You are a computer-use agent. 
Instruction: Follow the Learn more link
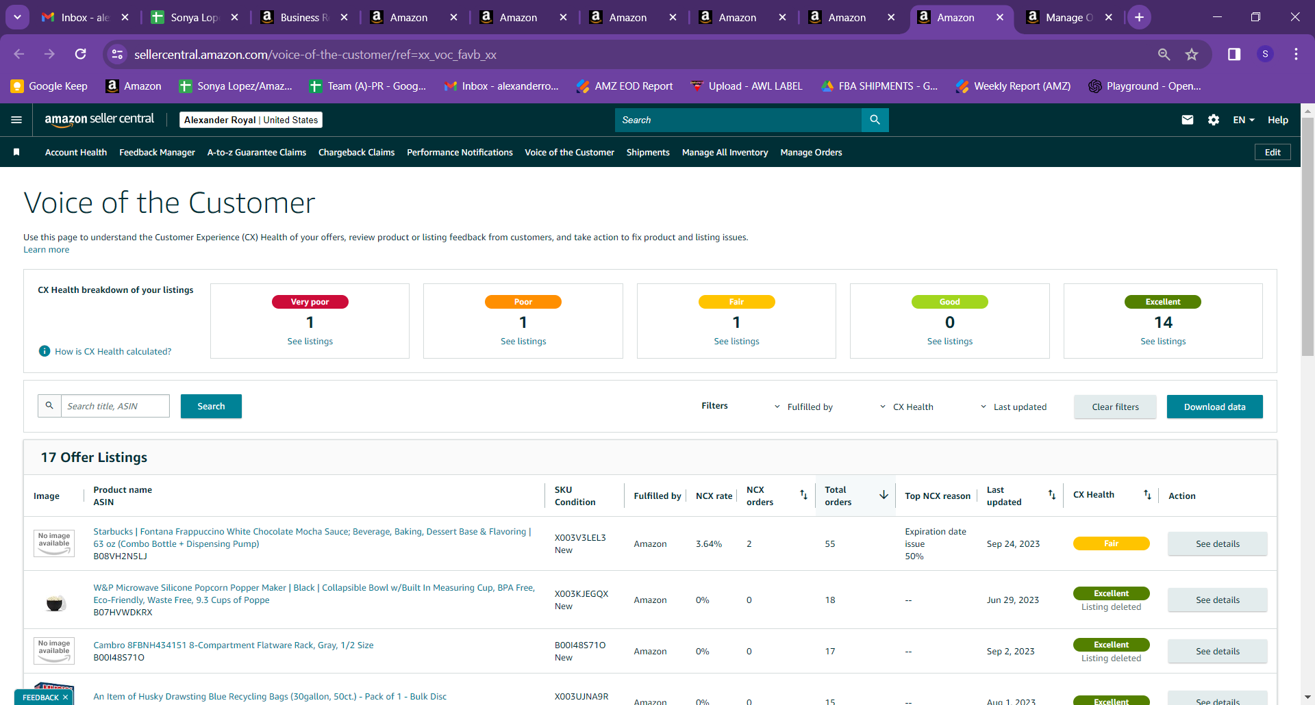point(46,250)
